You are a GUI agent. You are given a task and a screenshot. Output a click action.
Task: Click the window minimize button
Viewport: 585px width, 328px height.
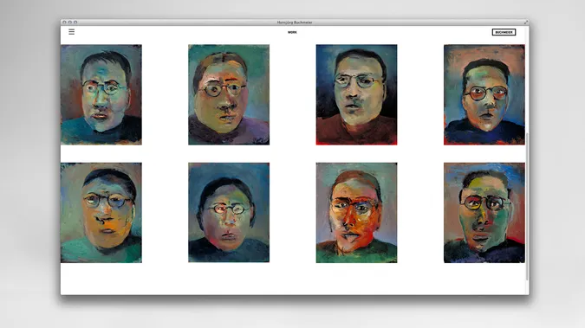click(70, 23)
